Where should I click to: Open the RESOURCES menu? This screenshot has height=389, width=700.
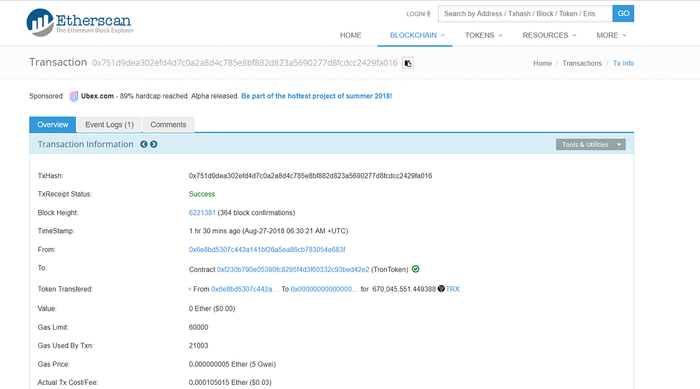[x=549, y=35]
